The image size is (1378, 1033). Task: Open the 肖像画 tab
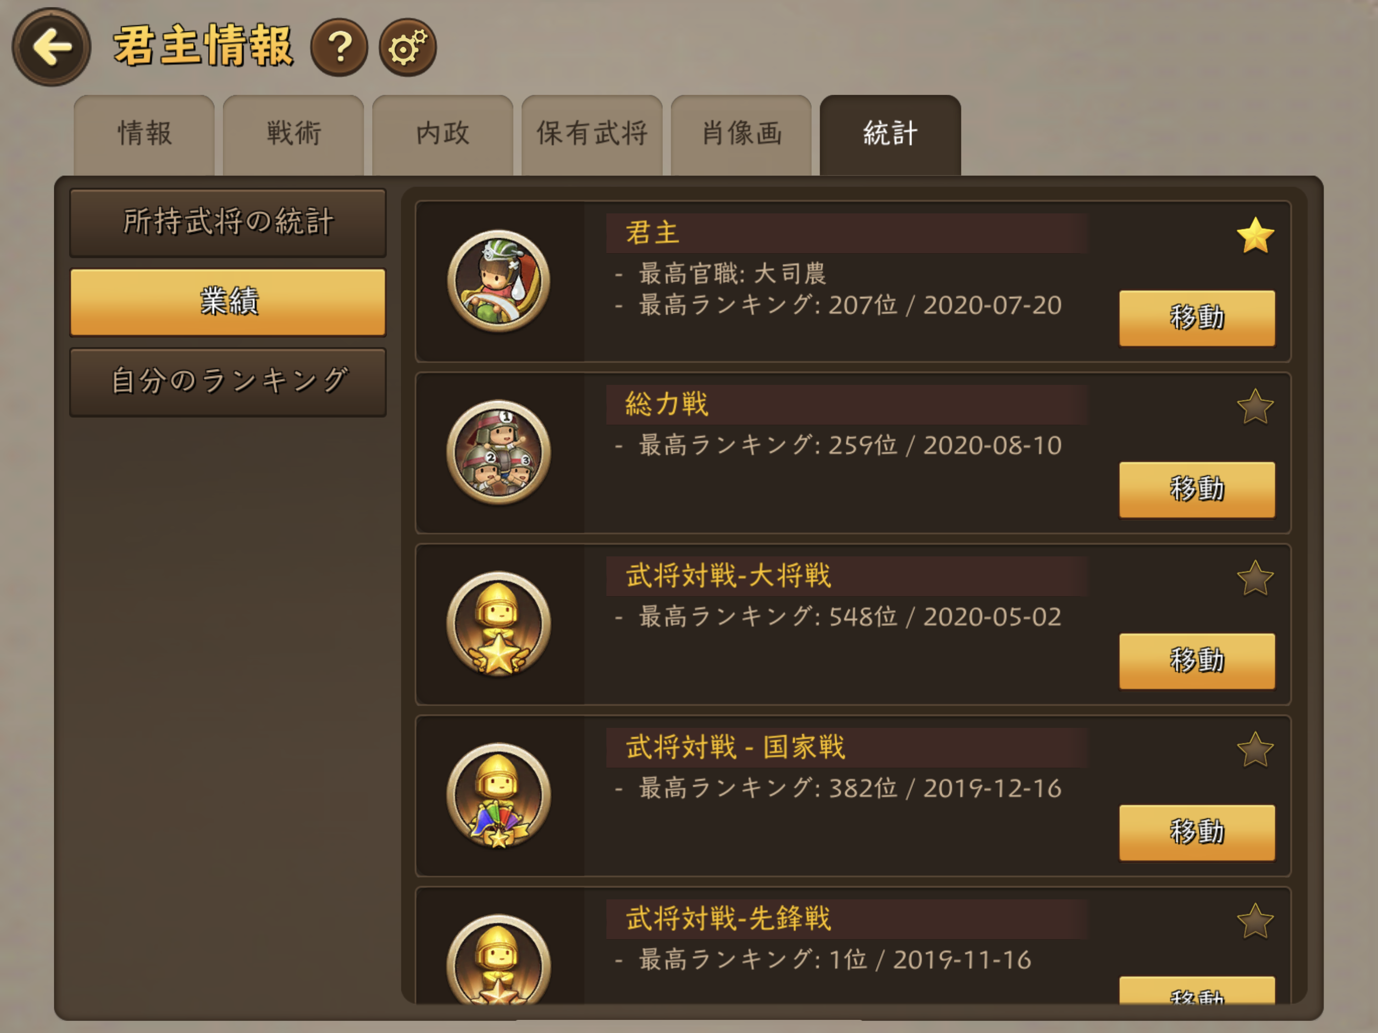coord(741,135)
